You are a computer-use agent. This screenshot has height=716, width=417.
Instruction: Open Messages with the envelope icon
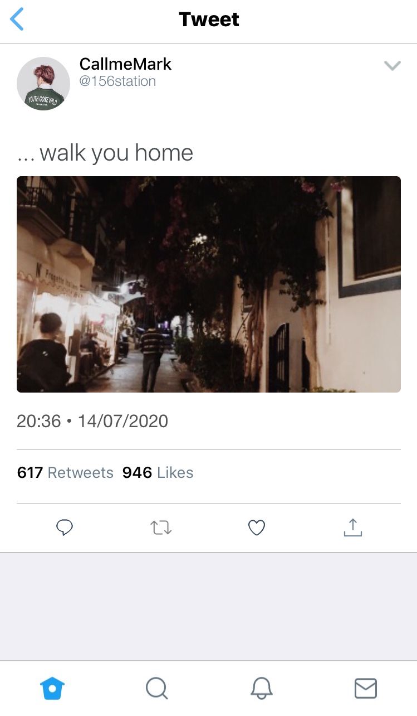tap(365, 688)
